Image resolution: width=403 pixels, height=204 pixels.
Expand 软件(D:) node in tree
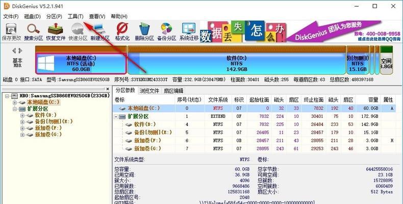click(22, 115)
